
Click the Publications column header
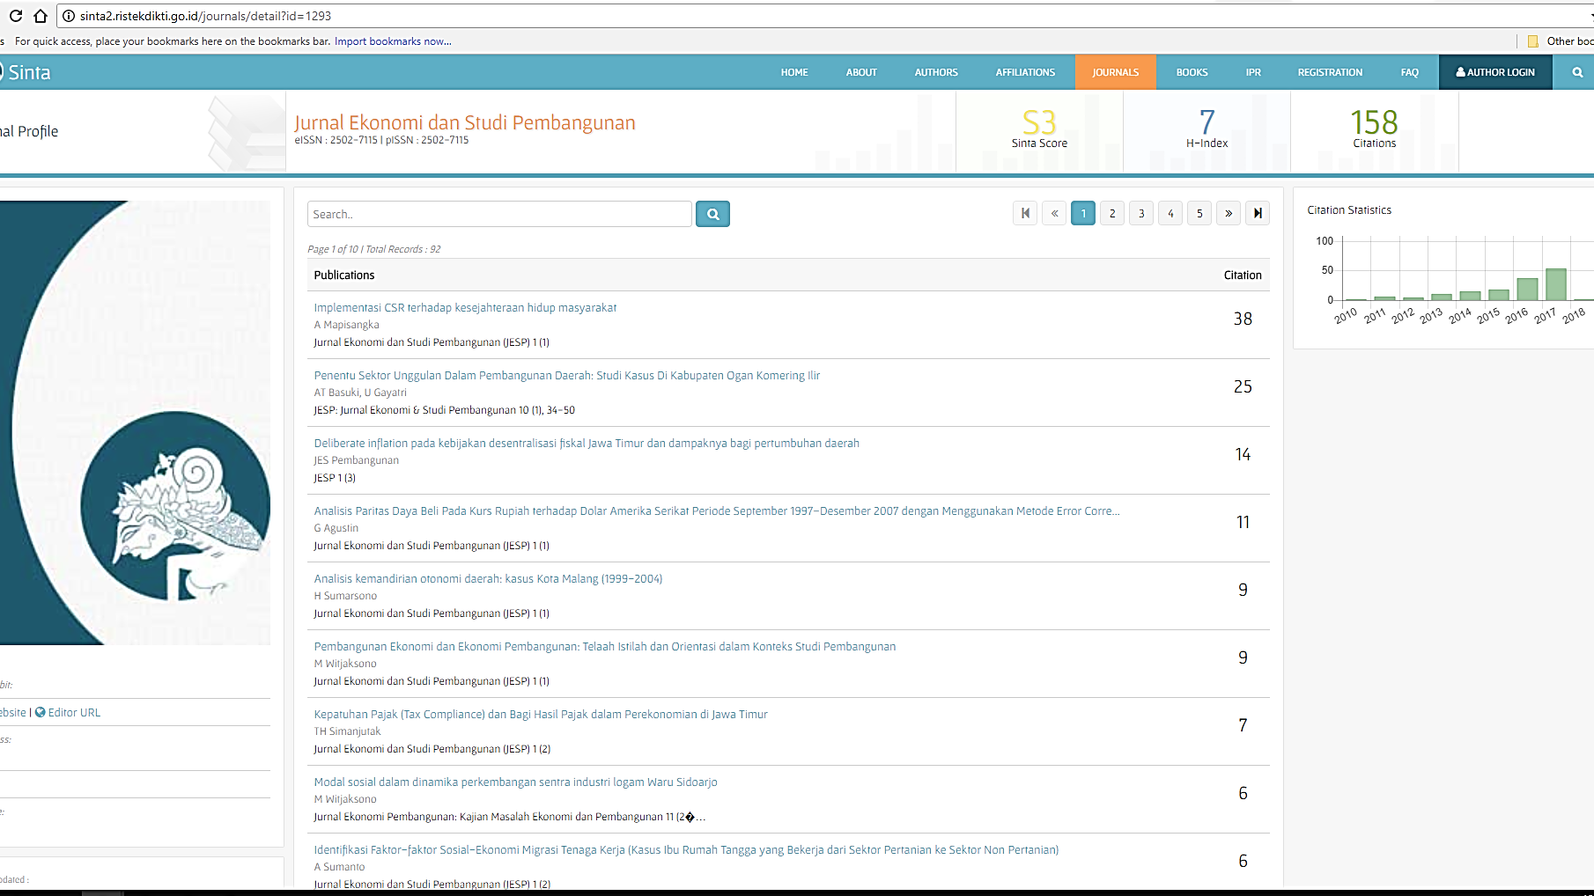[x=344, y=275]
